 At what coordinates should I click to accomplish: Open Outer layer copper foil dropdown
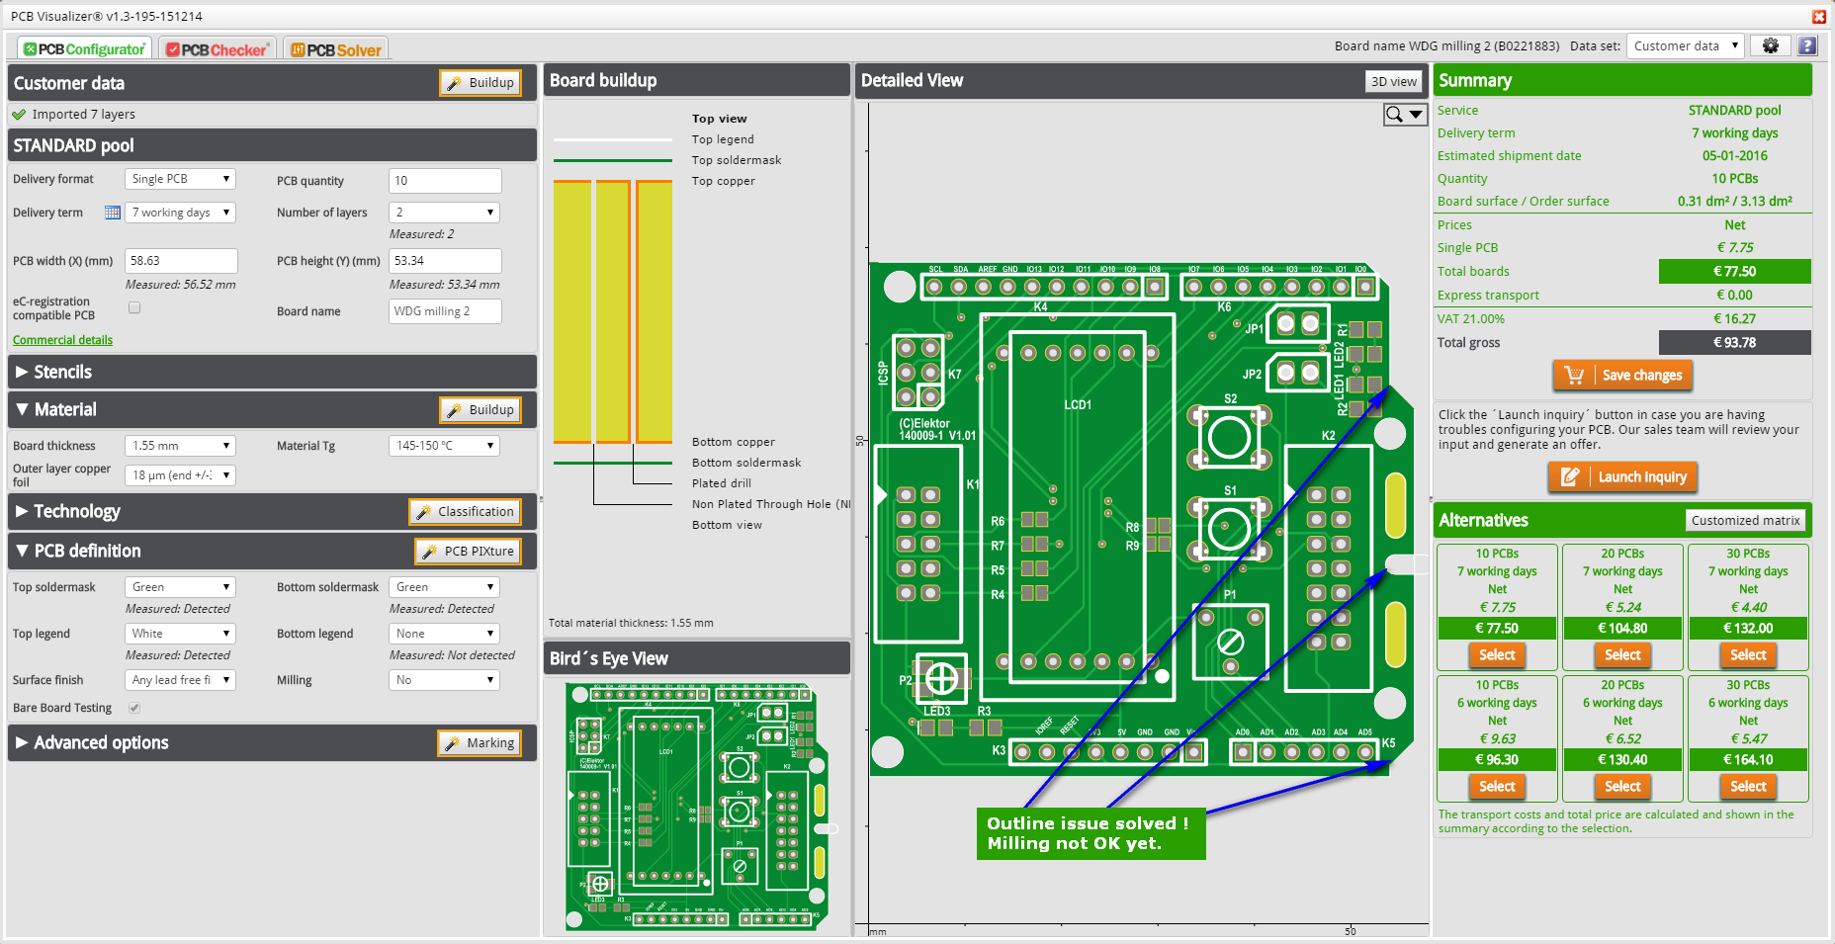click(180, 475)
